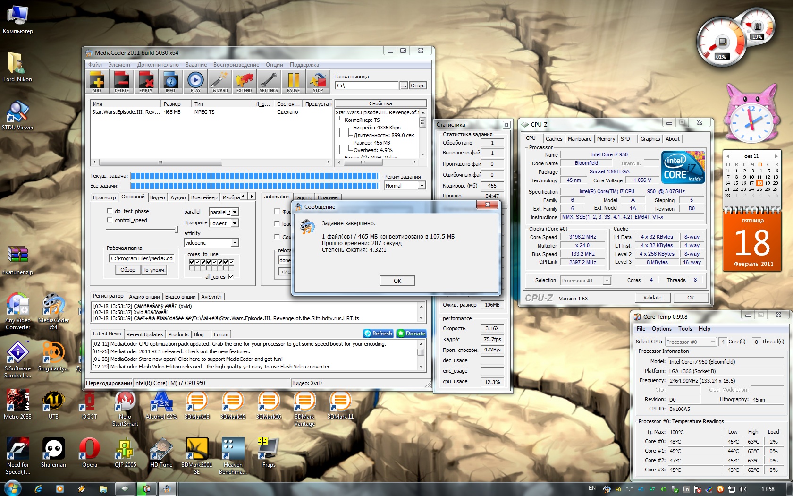Switch to the AviSynth tab
Image resolution: width=793 pixels, height=496 pixels.
coord(211,297)
